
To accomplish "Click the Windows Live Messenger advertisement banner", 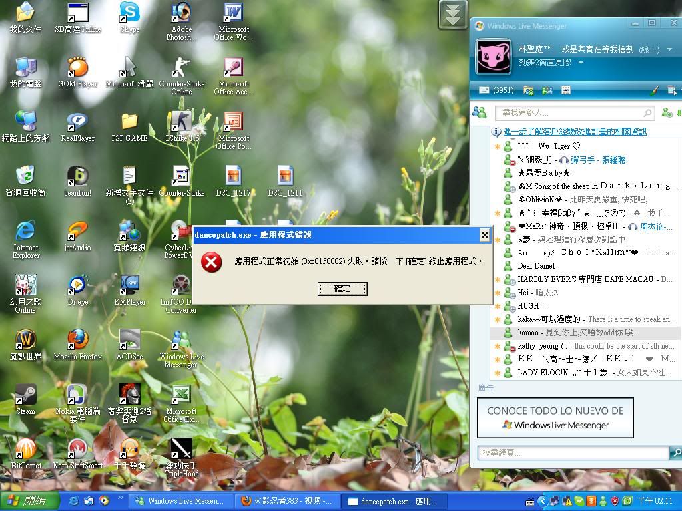I will [x=555, y=418].
